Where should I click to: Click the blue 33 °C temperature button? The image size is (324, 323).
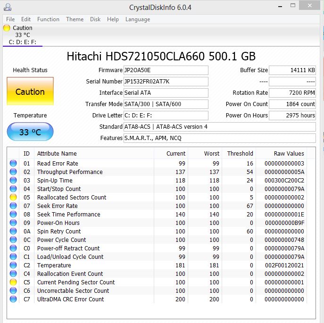pyautogui.click(x=30, y=132)
